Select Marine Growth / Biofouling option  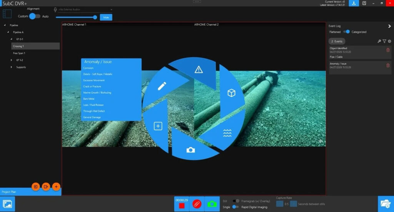(x=97, y=93)
